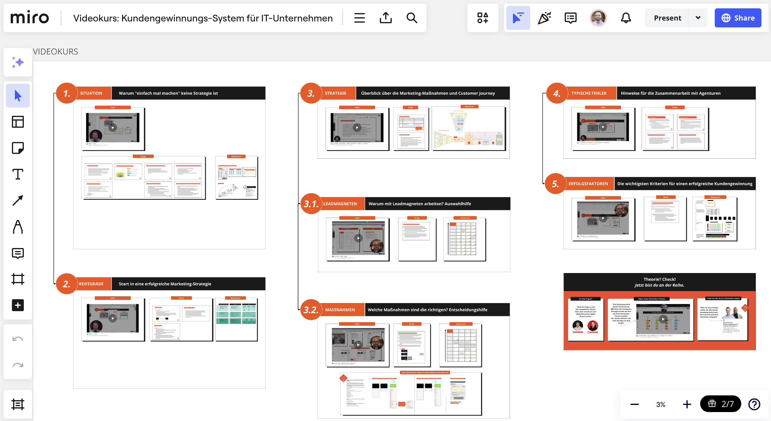This screenshot has width=771, height=421.
Task: Toggle the reactions party popper icon
Action: (x=544, y=18)
